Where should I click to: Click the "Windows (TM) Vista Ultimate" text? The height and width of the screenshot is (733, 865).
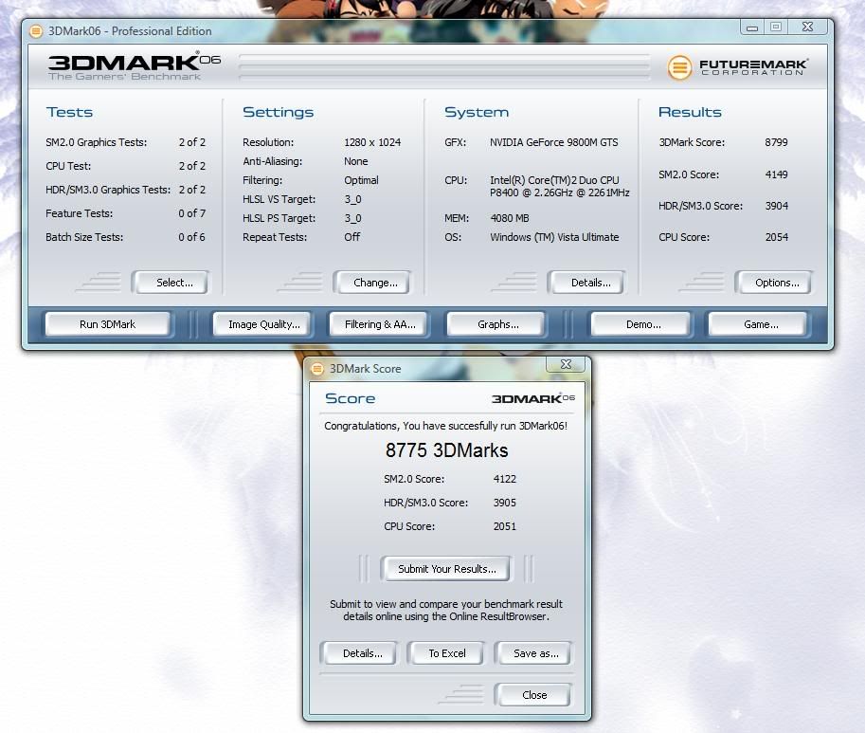[554, 237]
